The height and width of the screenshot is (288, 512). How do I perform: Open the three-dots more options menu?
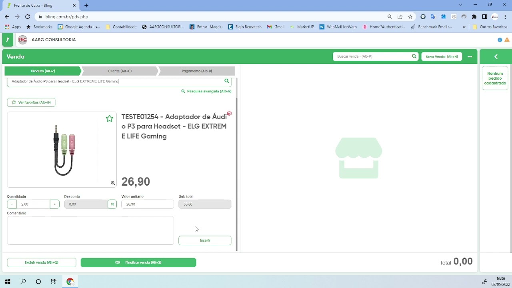(x=470, y=56)
